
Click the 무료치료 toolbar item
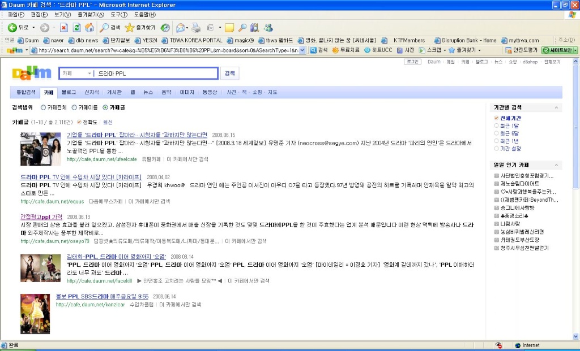(346, 50)
